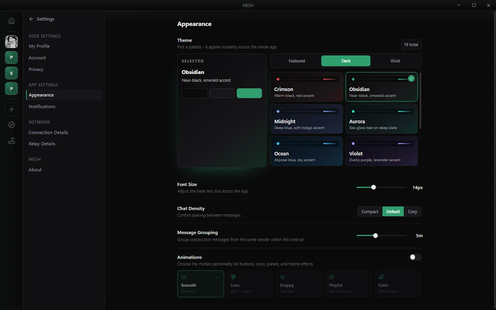Select Default chat density

(x=393, y=211)
